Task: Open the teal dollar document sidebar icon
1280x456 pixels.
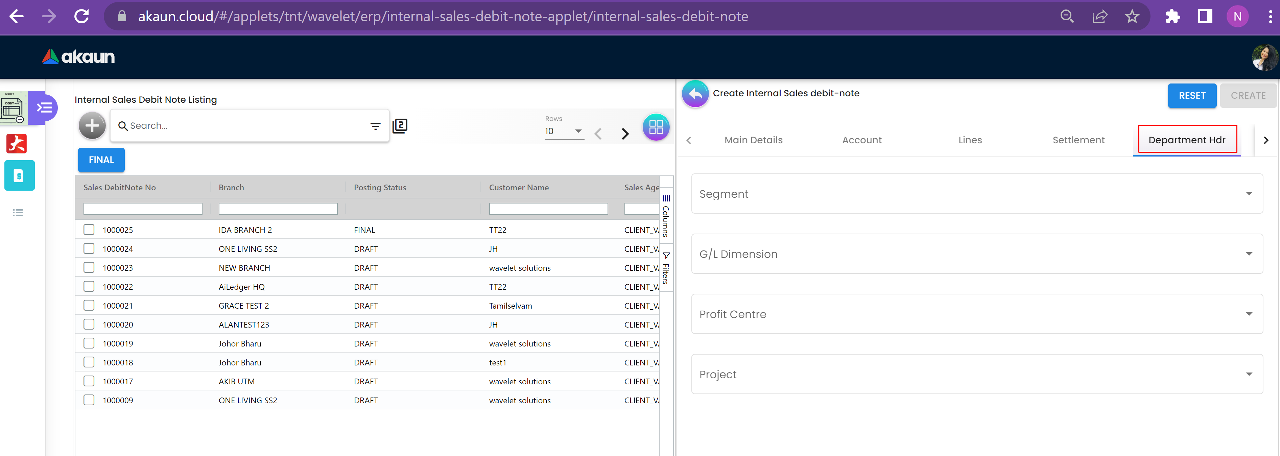Action: pos(19,175)
